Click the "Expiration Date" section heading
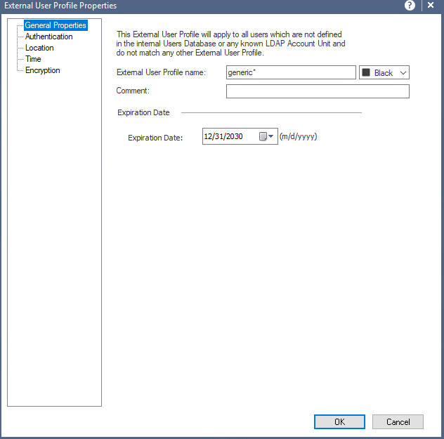Viewport: 444px width, 439px height. [x=143, y=112]
